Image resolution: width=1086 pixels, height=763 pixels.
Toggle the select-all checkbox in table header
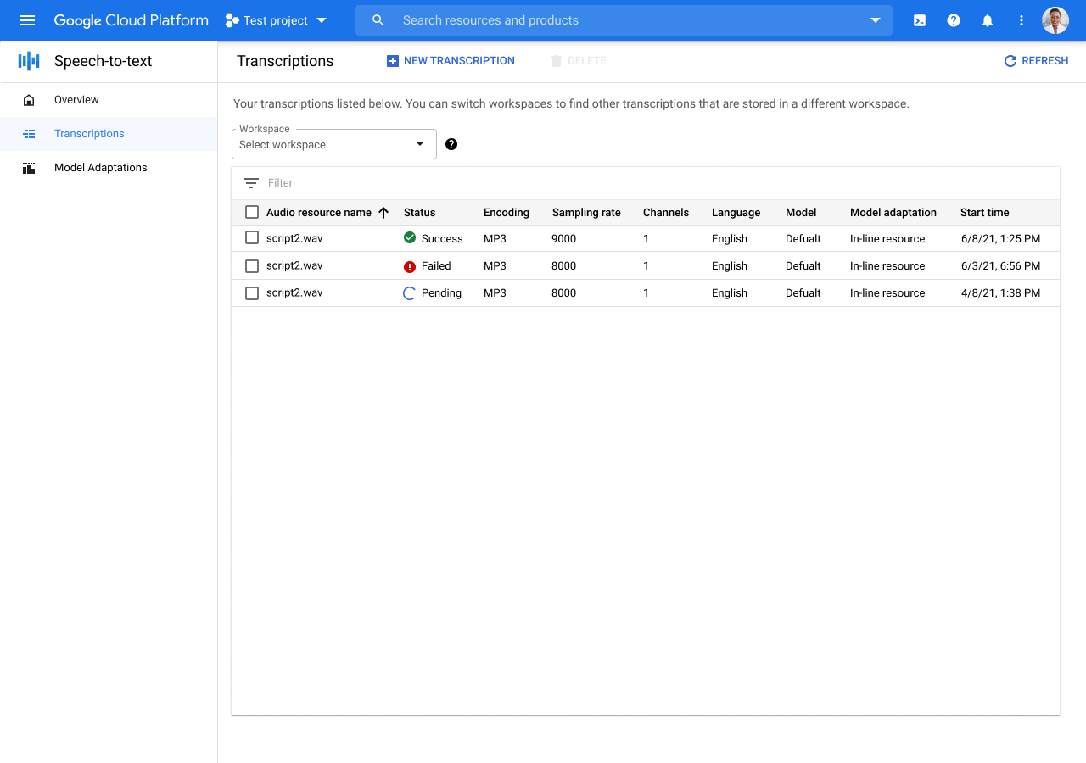[252, 212]
